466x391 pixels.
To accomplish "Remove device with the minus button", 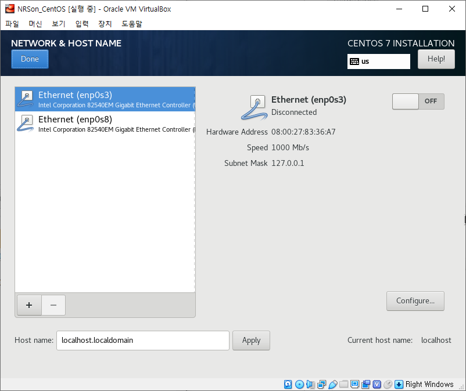I will (x=53, y=305).
